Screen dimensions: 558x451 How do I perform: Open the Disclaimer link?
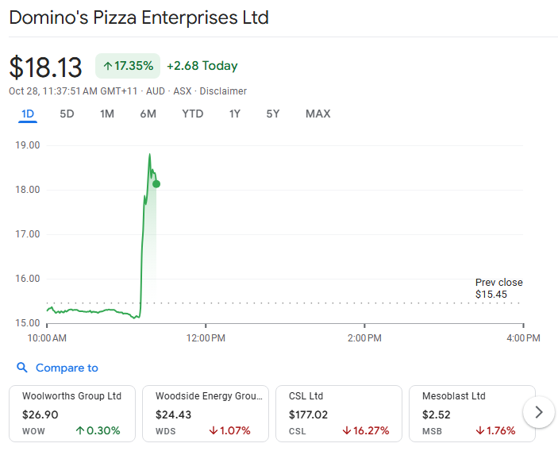(x=223, y=91)
